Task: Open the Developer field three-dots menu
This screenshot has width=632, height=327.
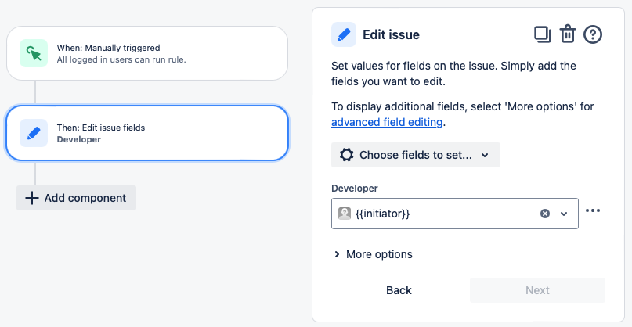Action: pyautogui.click(x=593, y=210)
